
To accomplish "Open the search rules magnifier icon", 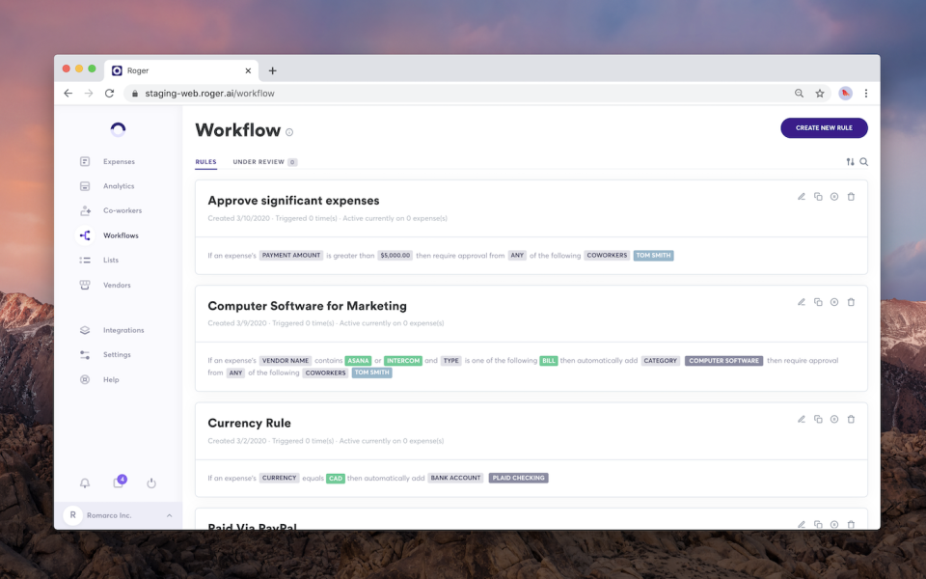I will coord(864,162).
